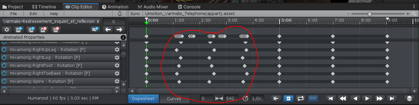
Task: Click the delete clip icon
Action: pos(43,29)
